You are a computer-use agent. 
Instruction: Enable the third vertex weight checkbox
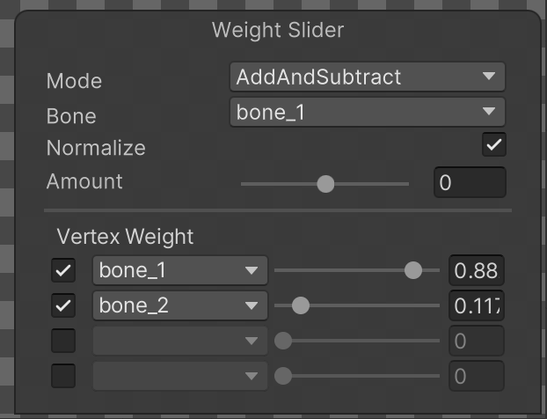click(x=63, y=341)
